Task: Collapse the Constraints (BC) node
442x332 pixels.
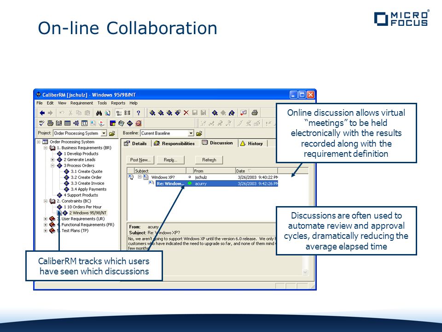Action: [x=46, y=201]
